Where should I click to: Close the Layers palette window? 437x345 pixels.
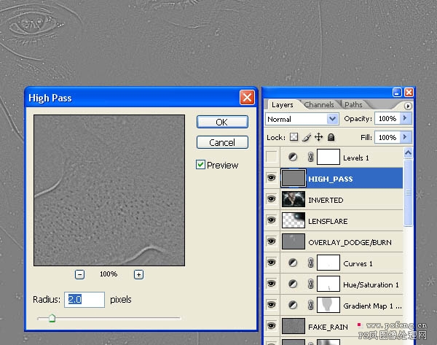pyautogui.click(x=409, y=92)
